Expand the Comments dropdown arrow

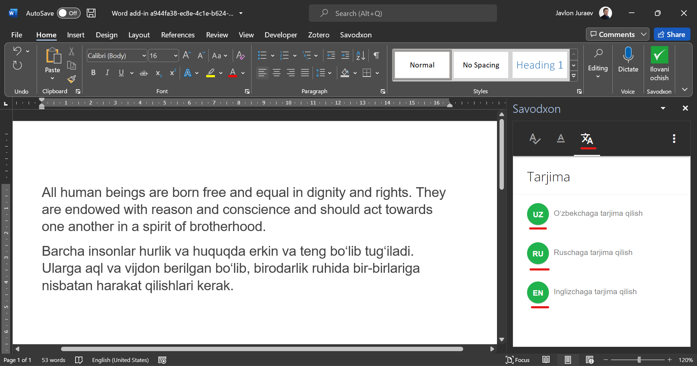click(644, 34)
